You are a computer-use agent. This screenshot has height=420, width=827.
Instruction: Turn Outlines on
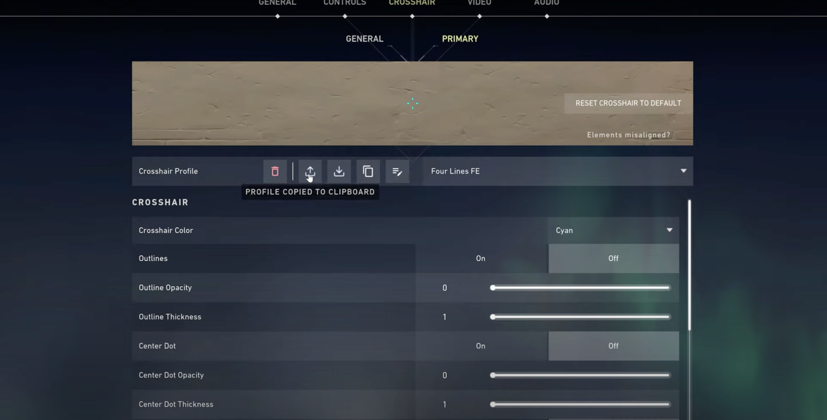click(480, 258)
